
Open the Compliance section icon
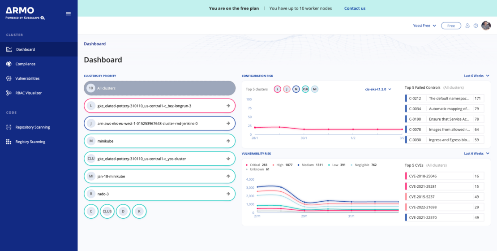(9, 64)
